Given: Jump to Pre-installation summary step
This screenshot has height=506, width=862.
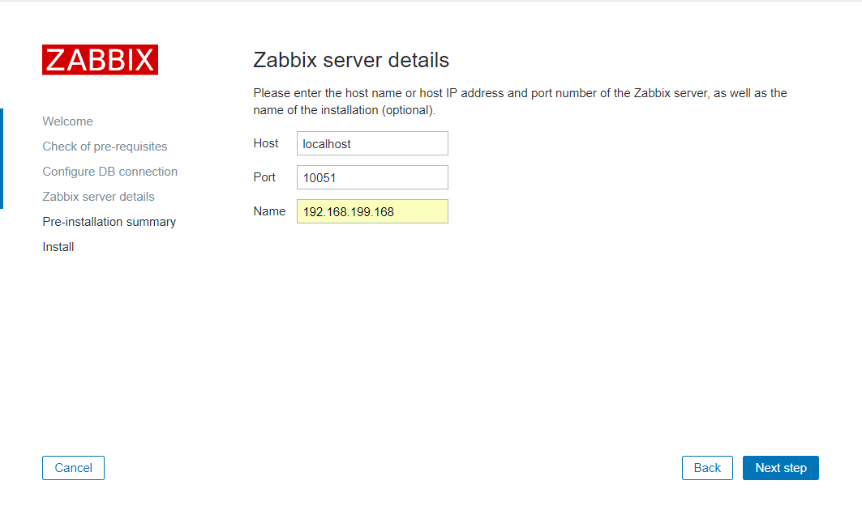Looking at the screenshot, I should click(x=109, y=222).
